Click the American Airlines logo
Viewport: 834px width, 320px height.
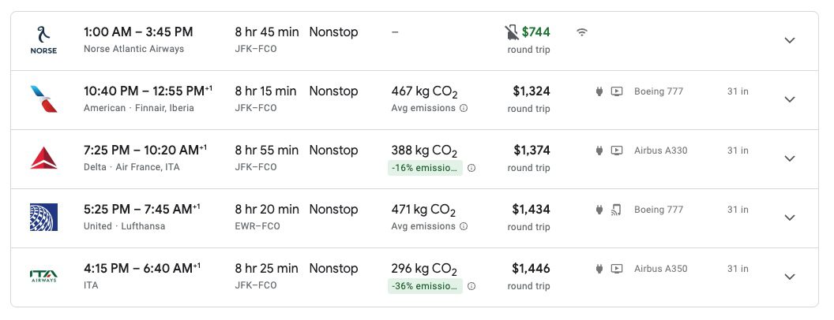tap(43, 99)
